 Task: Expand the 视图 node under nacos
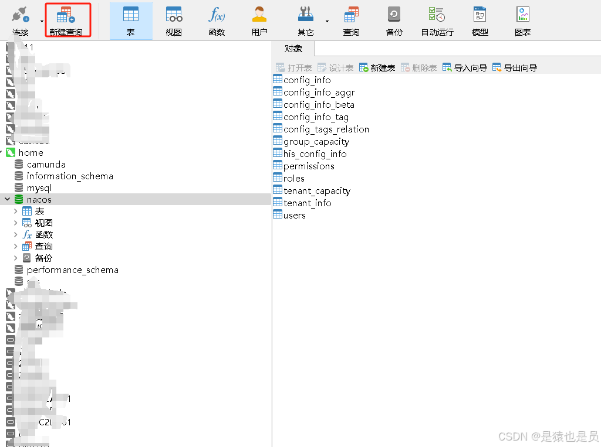coord(15,223)
